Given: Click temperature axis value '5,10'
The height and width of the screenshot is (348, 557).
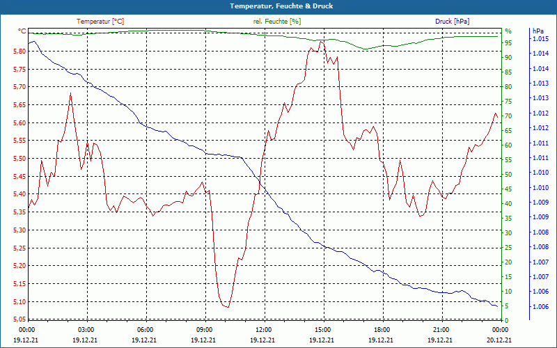Looking at the screenshot, I should (x=19, y=302).
